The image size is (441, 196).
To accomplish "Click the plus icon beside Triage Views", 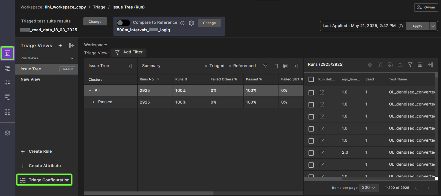I will tap(60, 46).
